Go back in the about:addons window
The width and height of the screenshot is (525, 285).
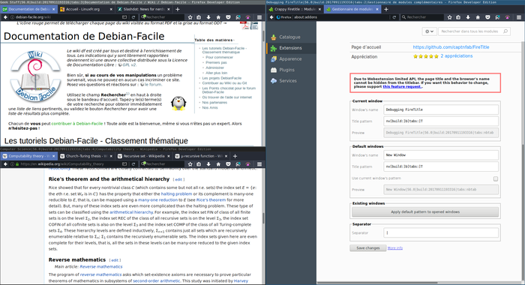tap(271, 17)
